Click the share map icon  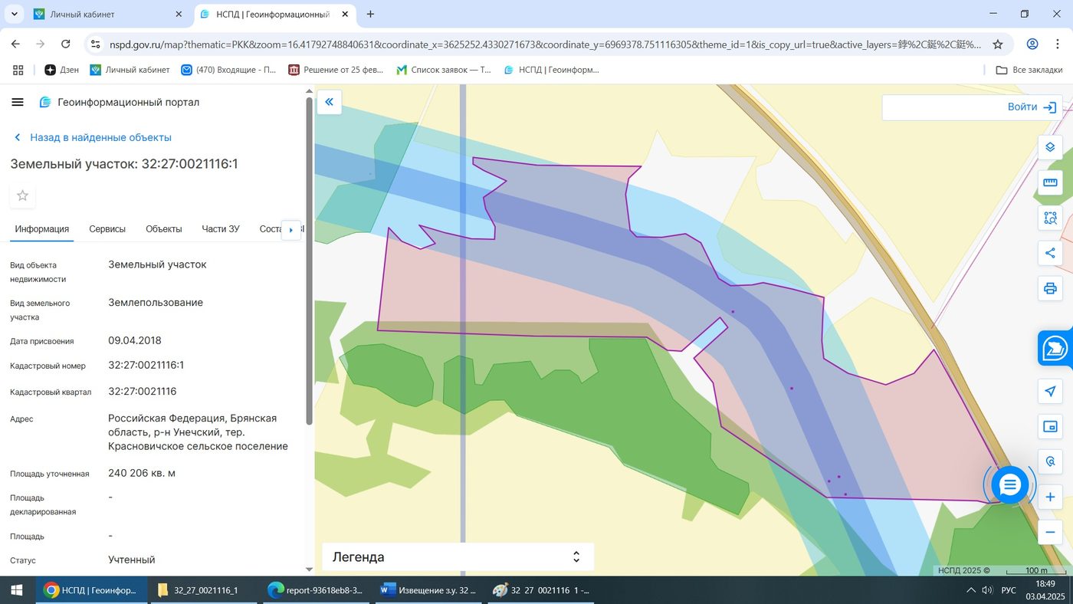[x=1050, y=253]
